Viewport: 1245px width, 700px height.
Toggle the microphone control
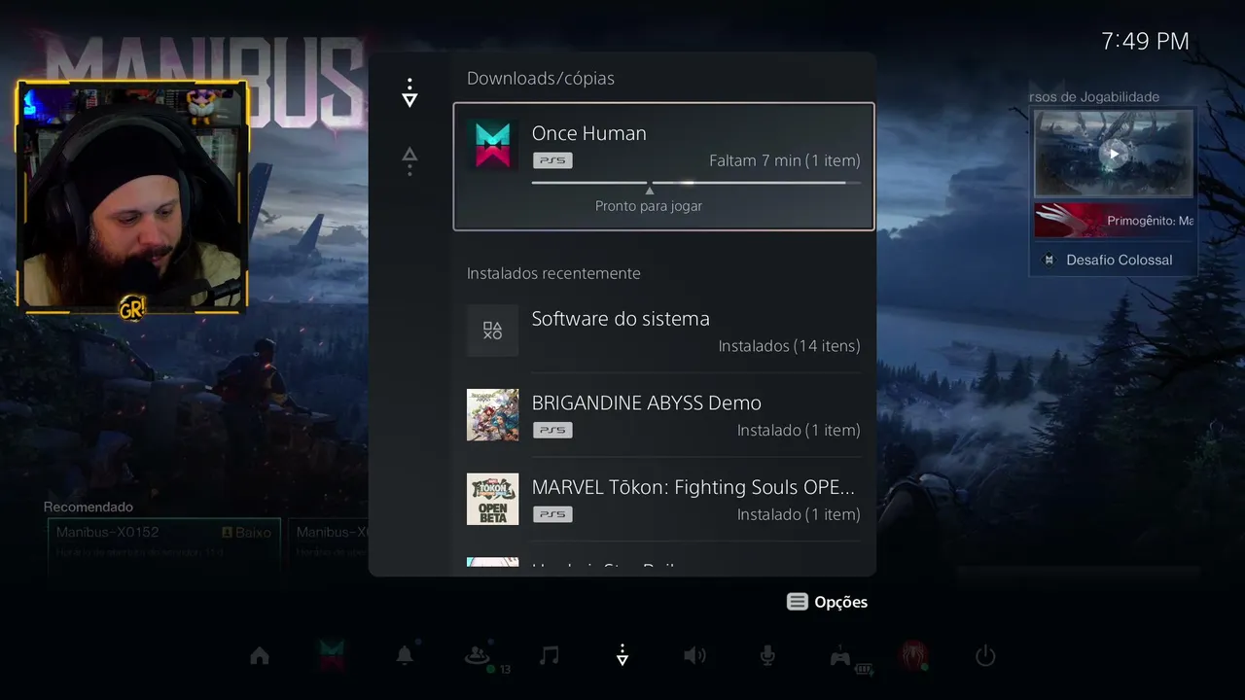click(767, 656)
